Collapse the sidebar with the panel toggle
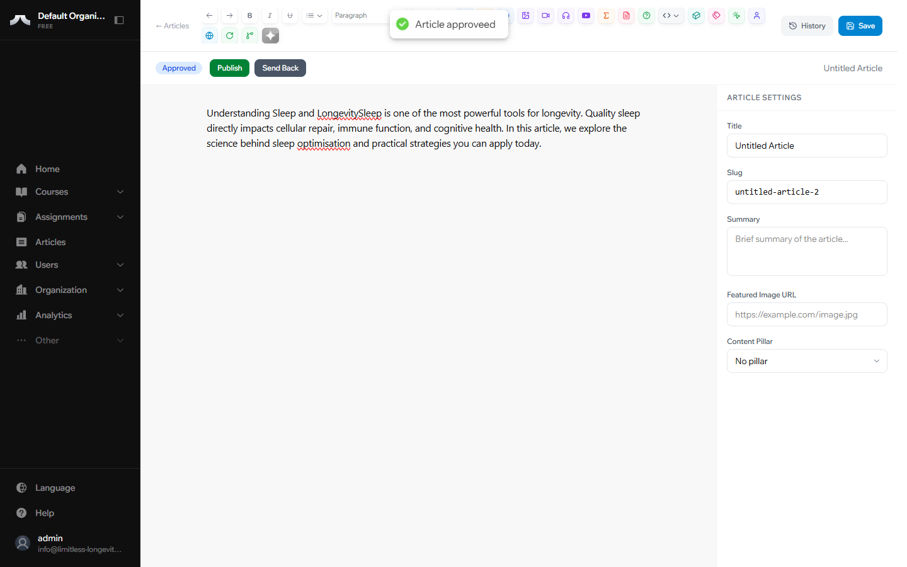 (x=119, y=20)
